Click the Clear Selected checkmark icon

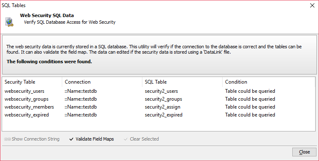tap(126, 139)
